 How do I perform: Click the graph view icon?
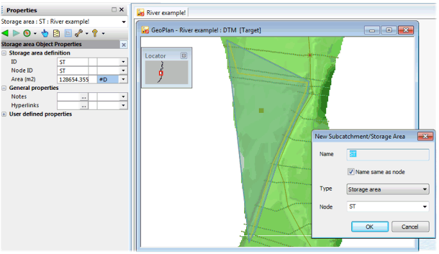(68, 33)
